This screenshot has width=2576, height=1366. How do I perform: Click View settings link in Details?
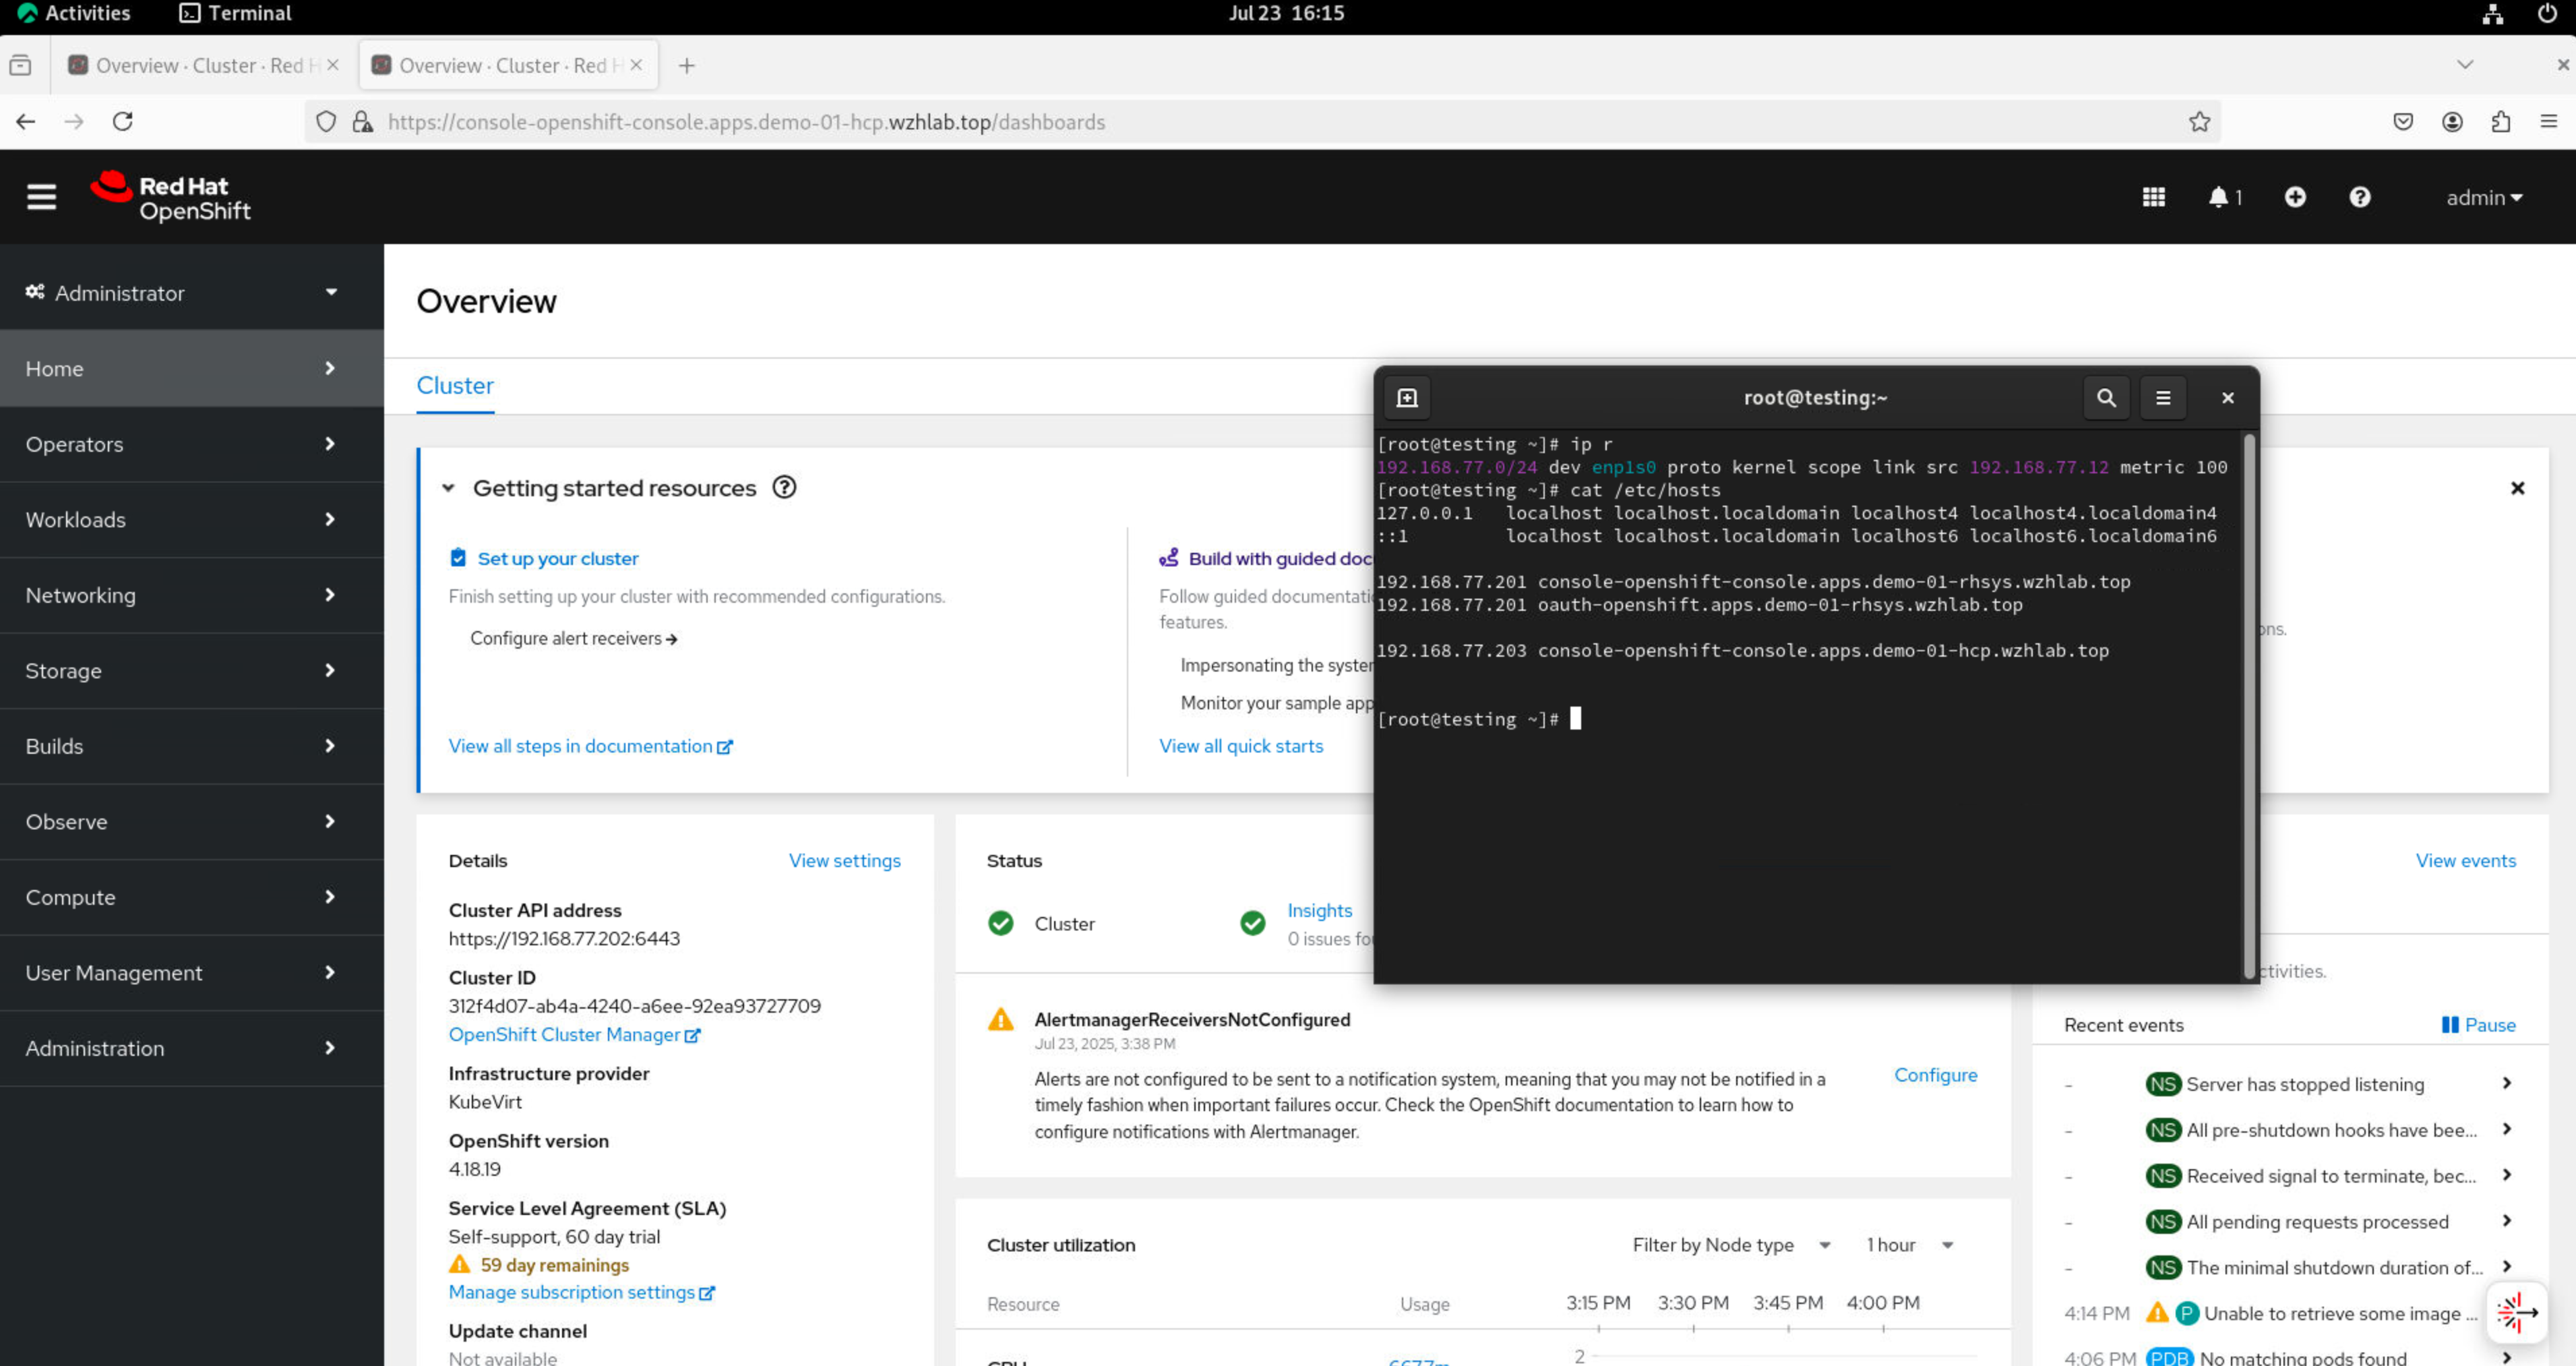point(844,861)
